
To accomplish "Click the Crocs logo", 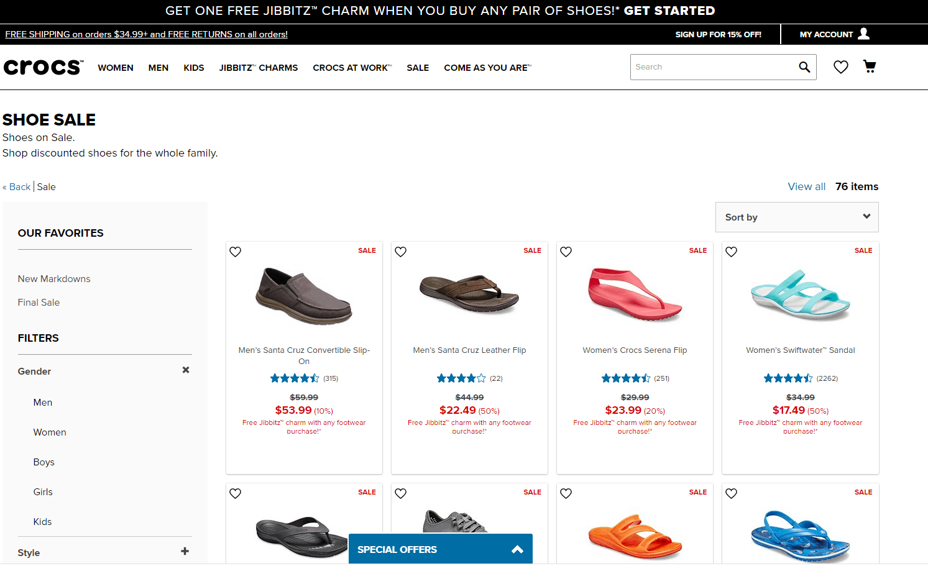I will click(43, 67).
